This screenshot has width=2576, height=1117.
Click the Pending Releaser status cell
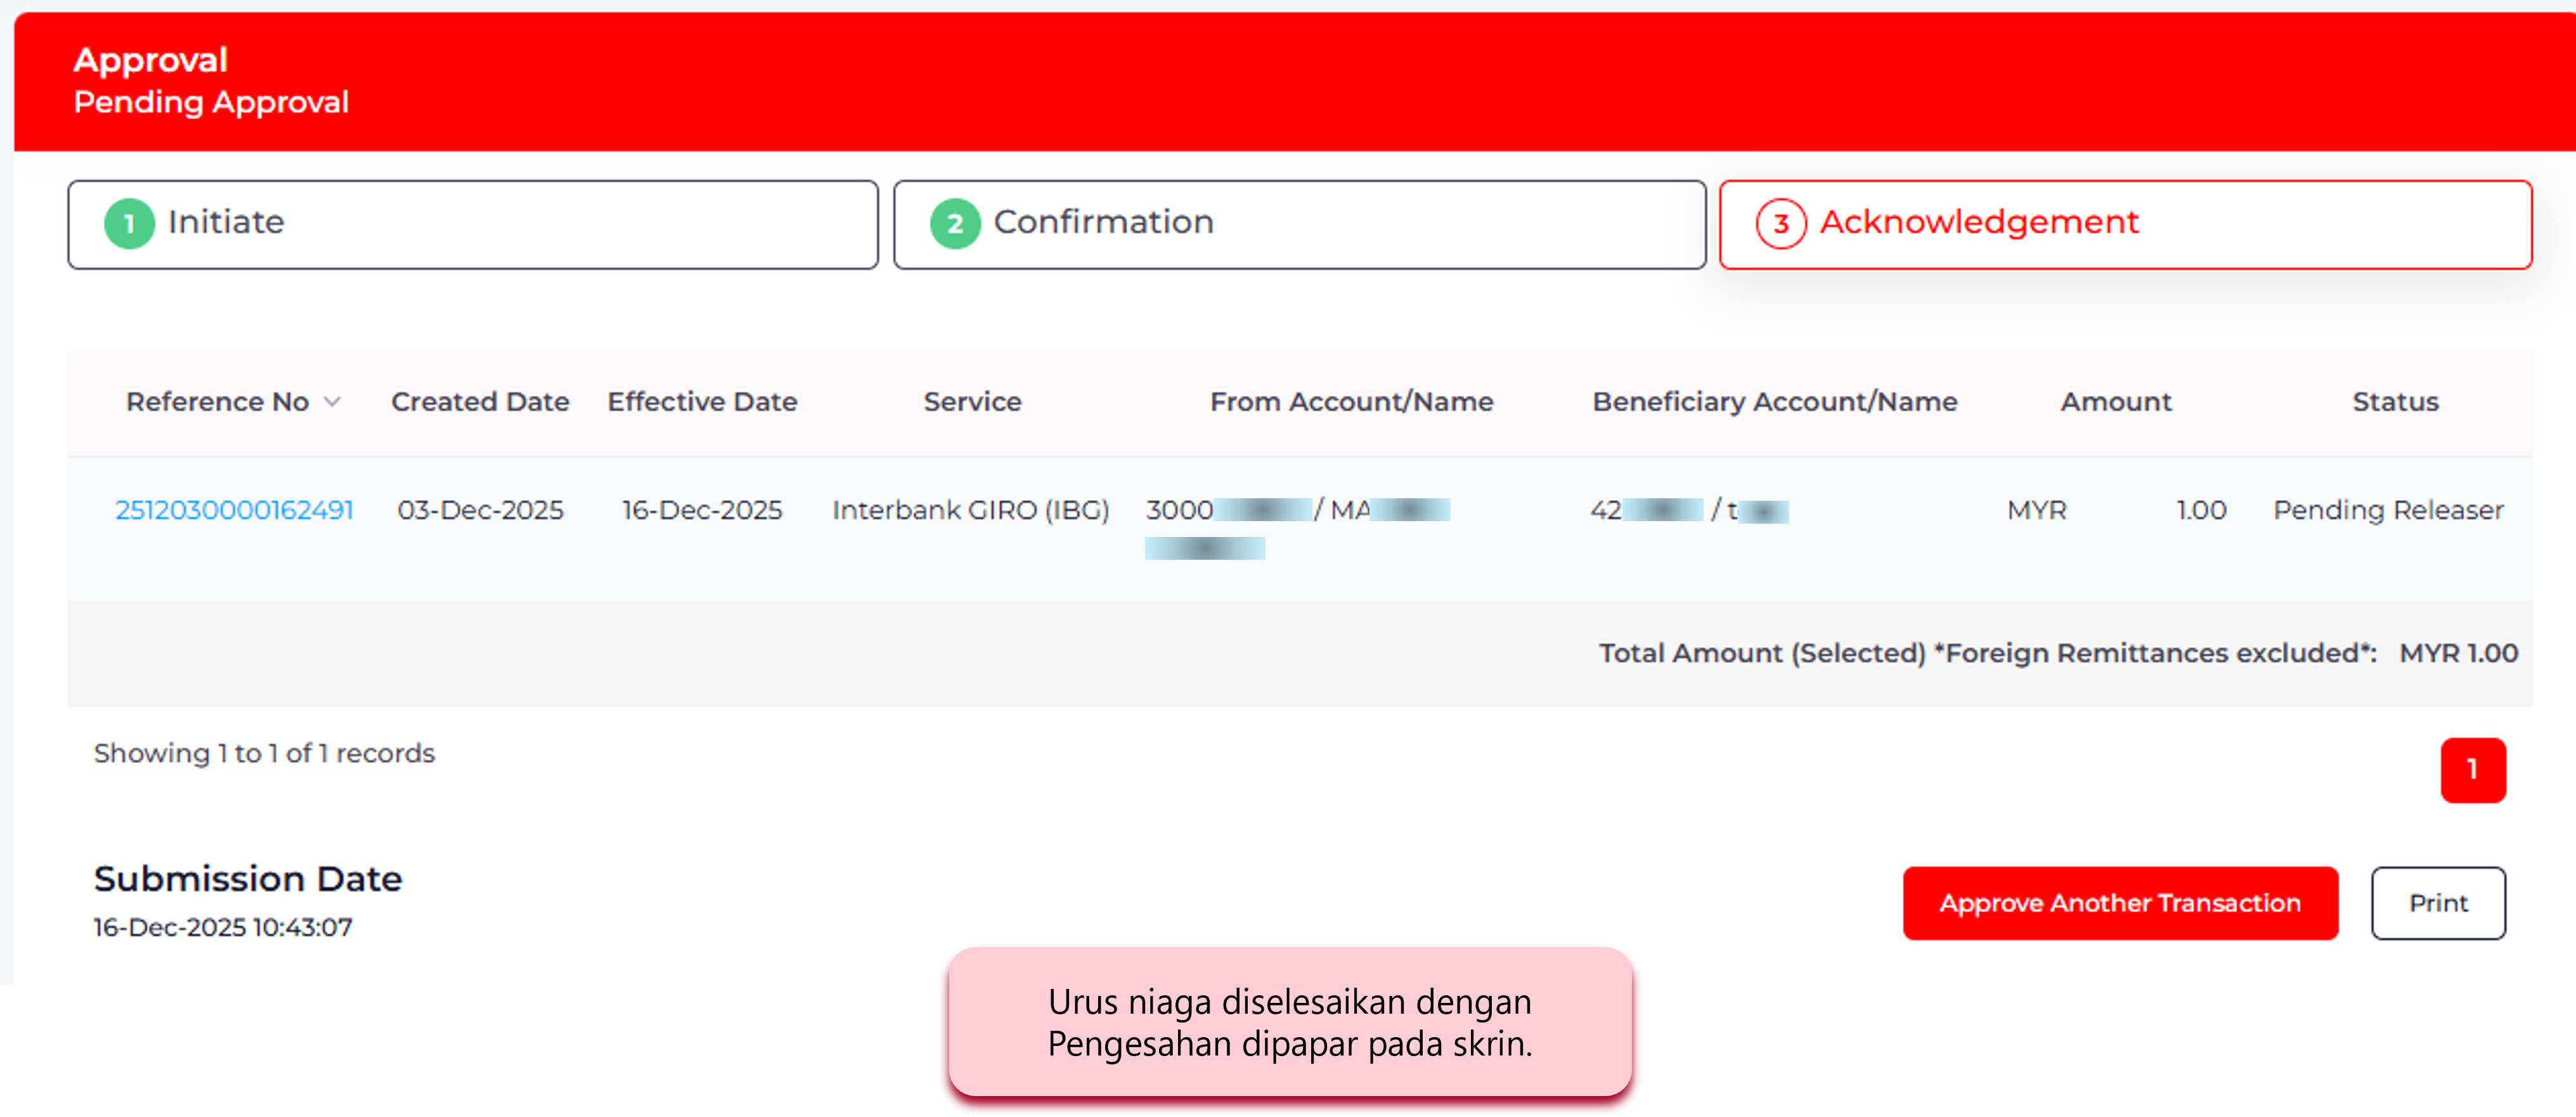click(x=2388, y=510)
